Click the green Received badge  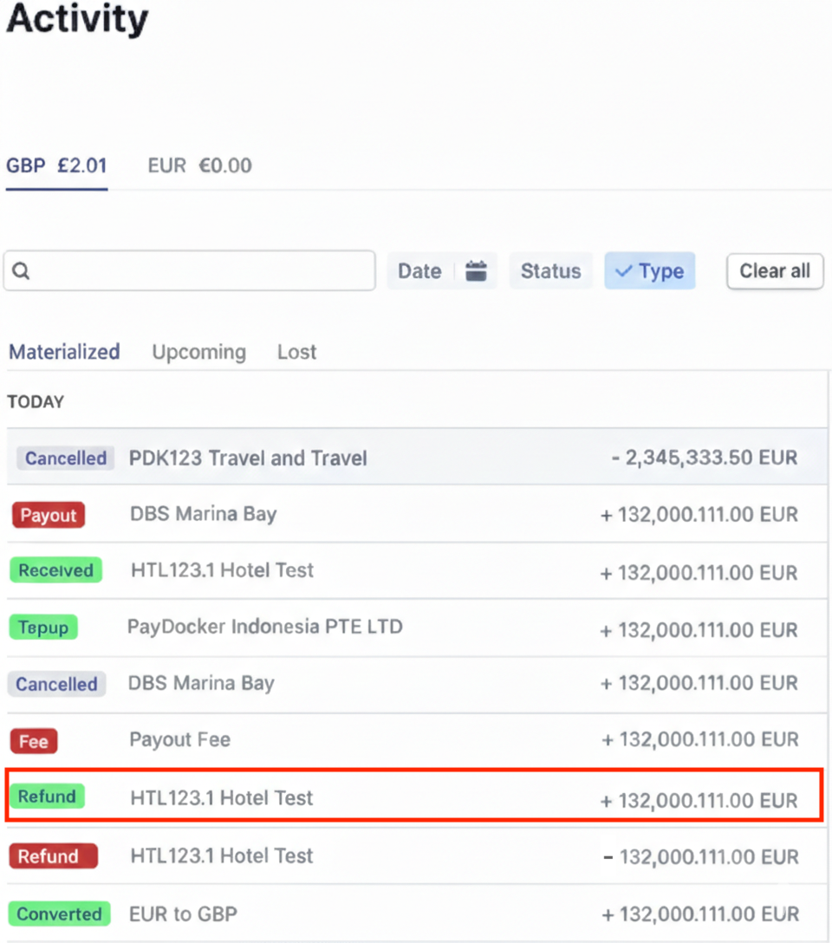coord(55,570)
